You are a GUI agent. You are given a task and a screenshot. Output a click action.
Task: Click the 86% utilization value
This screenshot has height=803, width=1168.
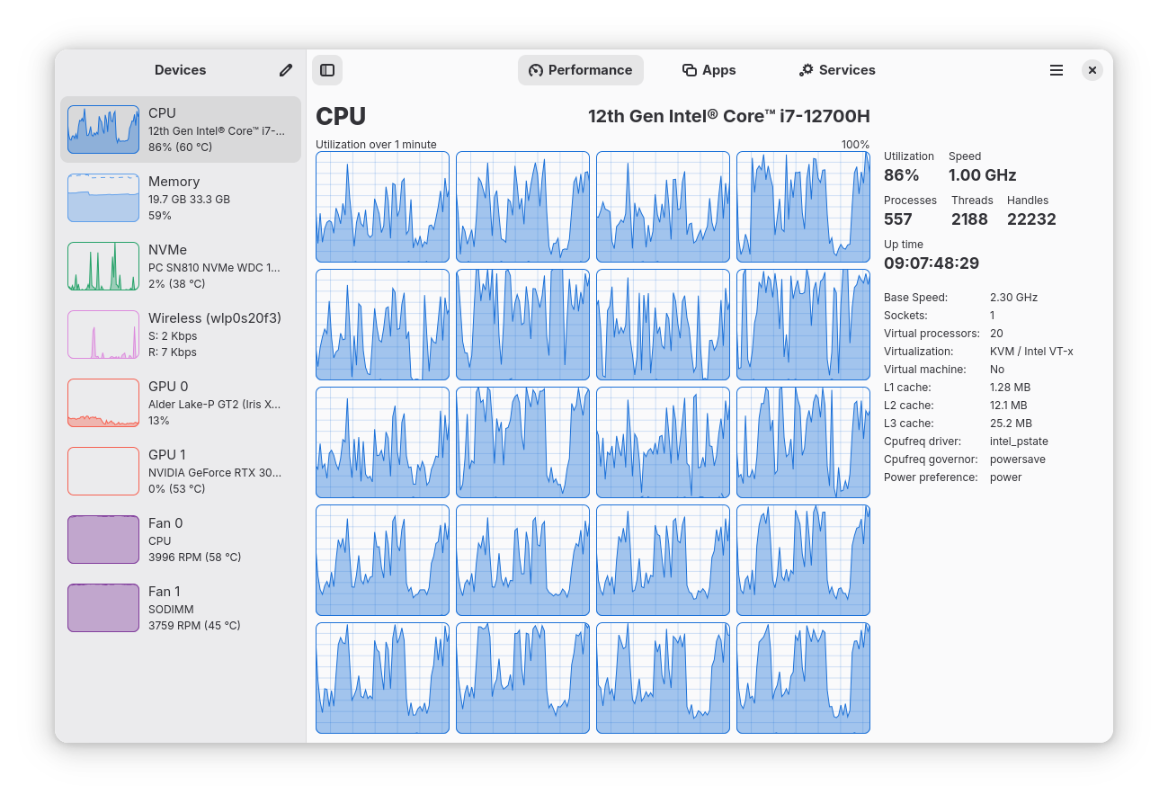point(901,175)
